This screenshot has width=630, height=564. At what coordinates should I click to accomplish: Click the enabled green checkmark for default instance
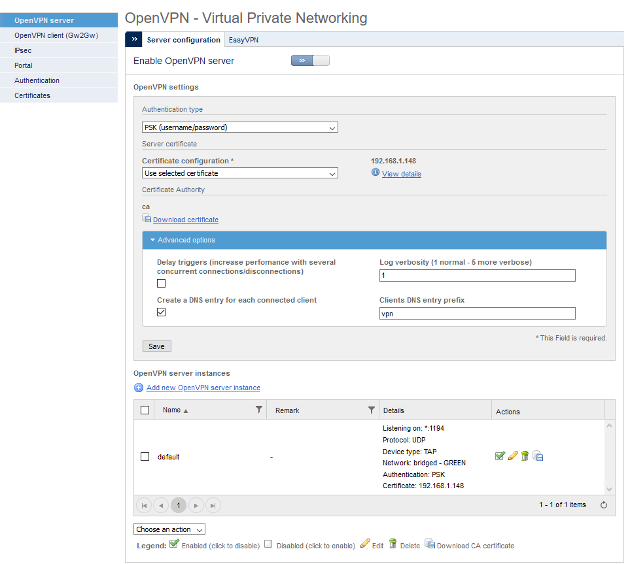[500, 456]
